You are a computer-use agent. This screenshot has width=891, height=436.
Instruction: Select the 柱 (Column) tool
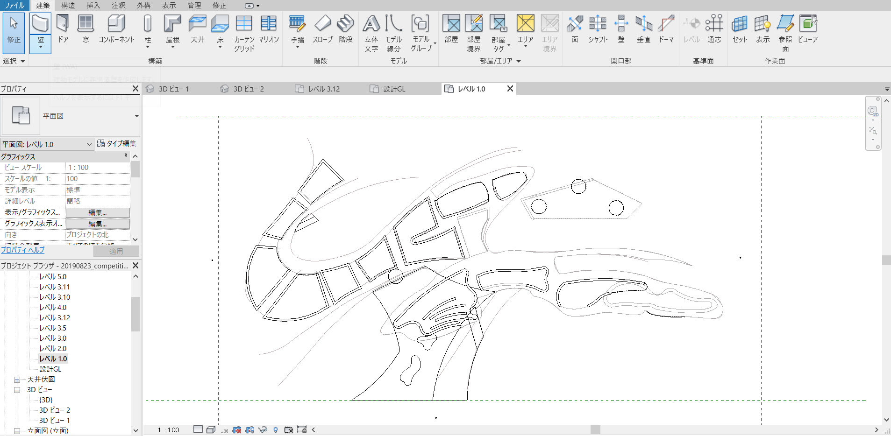(x=148, y=30)
